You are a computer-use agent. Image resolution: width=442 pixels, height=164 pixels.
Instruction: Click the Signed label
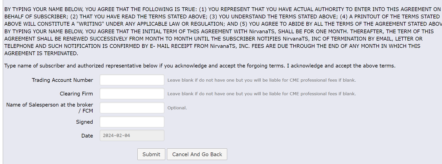coord(84,122)
